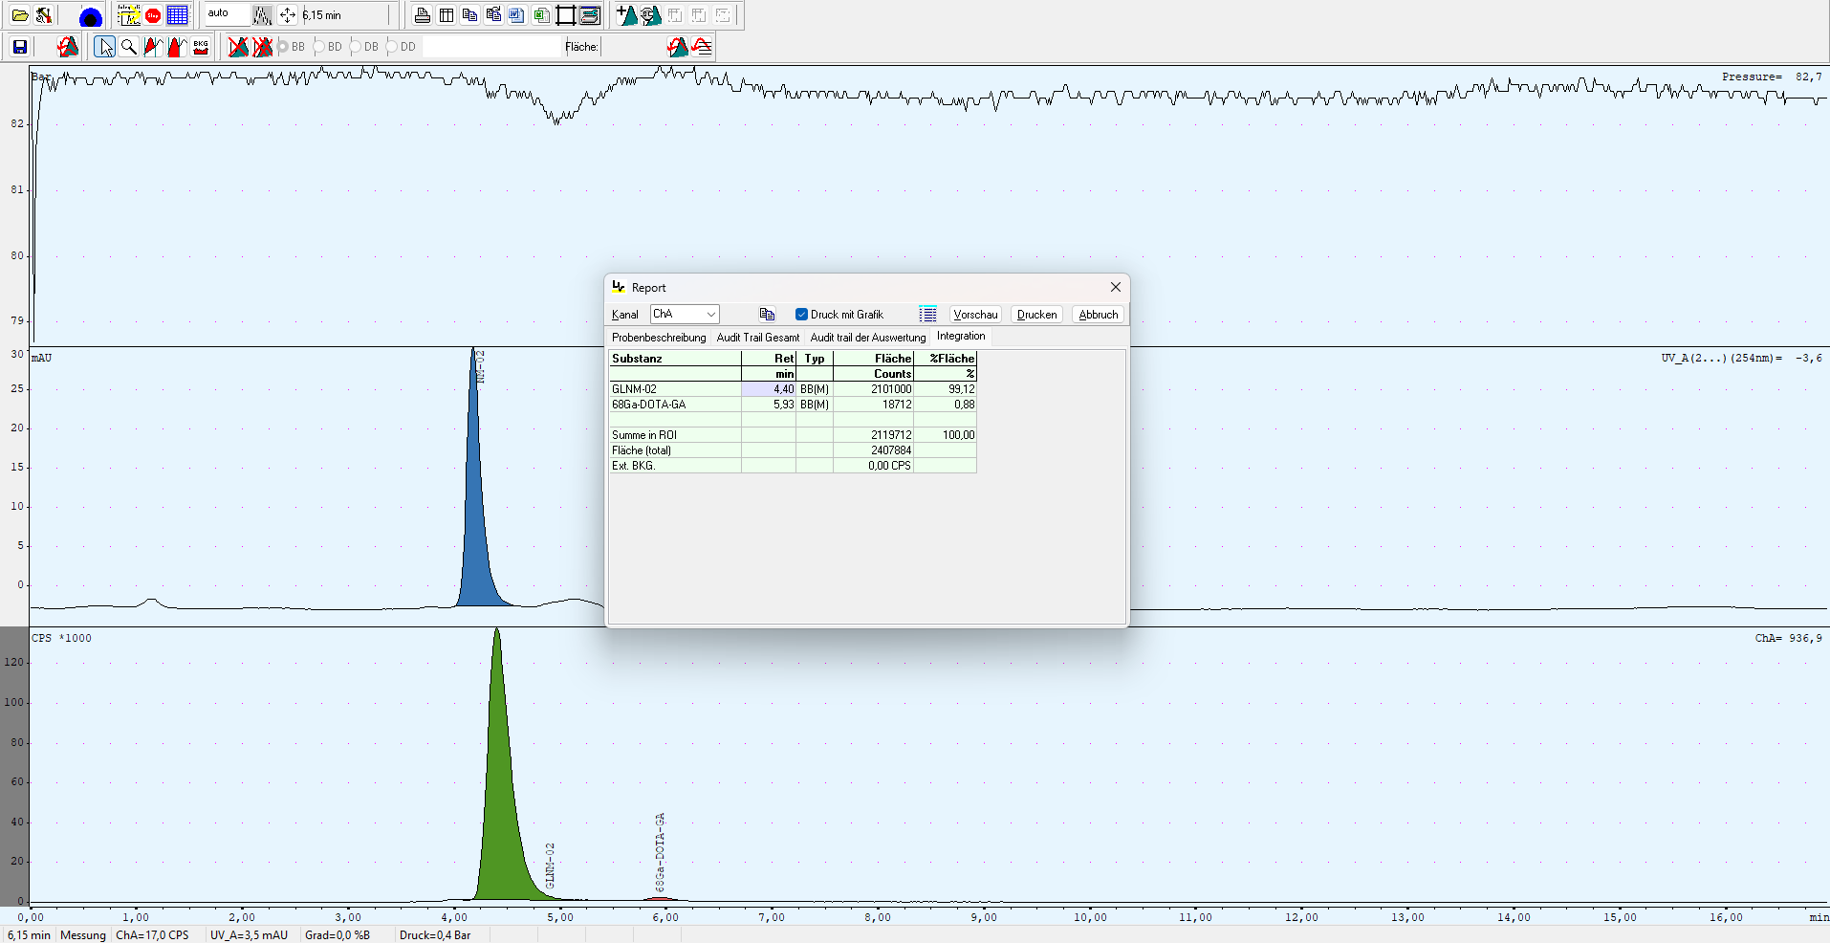
Task: Click the Vorschau button
Action: (975, 315)
